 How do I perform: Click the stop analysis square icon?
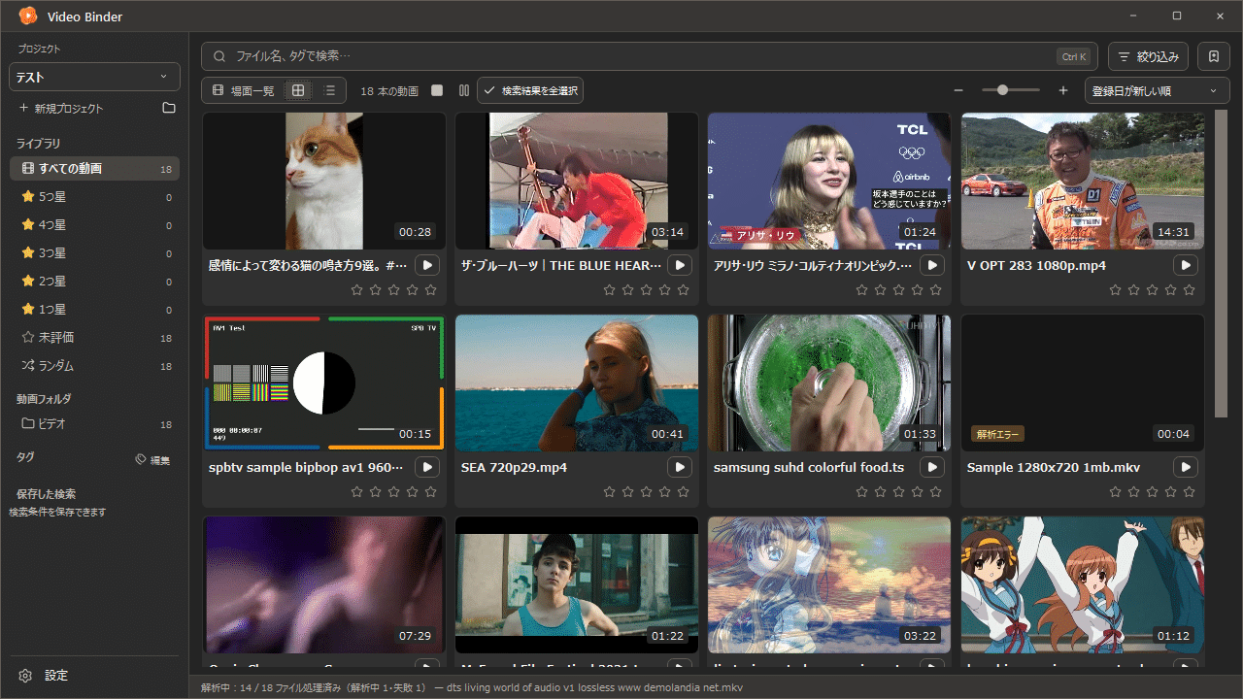(x=437, y=90)
